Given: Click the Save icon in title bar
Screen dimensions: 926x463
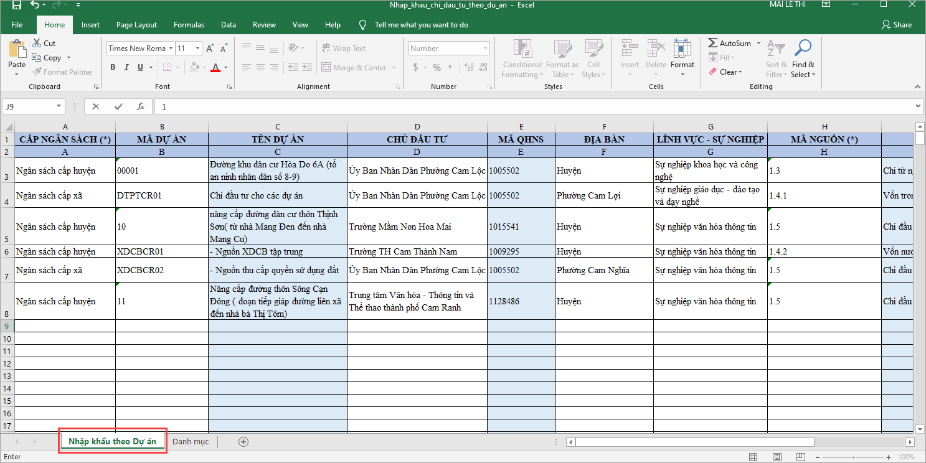Looking at the screenshot, I should click(x=16, y=6).
